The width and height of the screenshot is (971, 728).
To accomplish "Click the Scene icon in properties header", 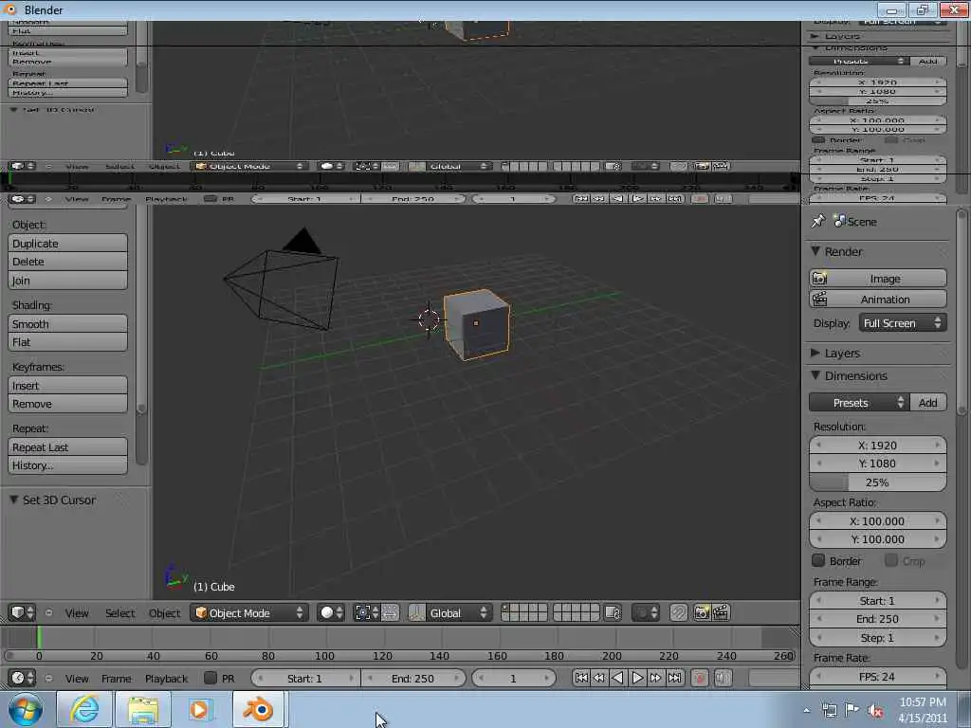I will tap(840, 221).
